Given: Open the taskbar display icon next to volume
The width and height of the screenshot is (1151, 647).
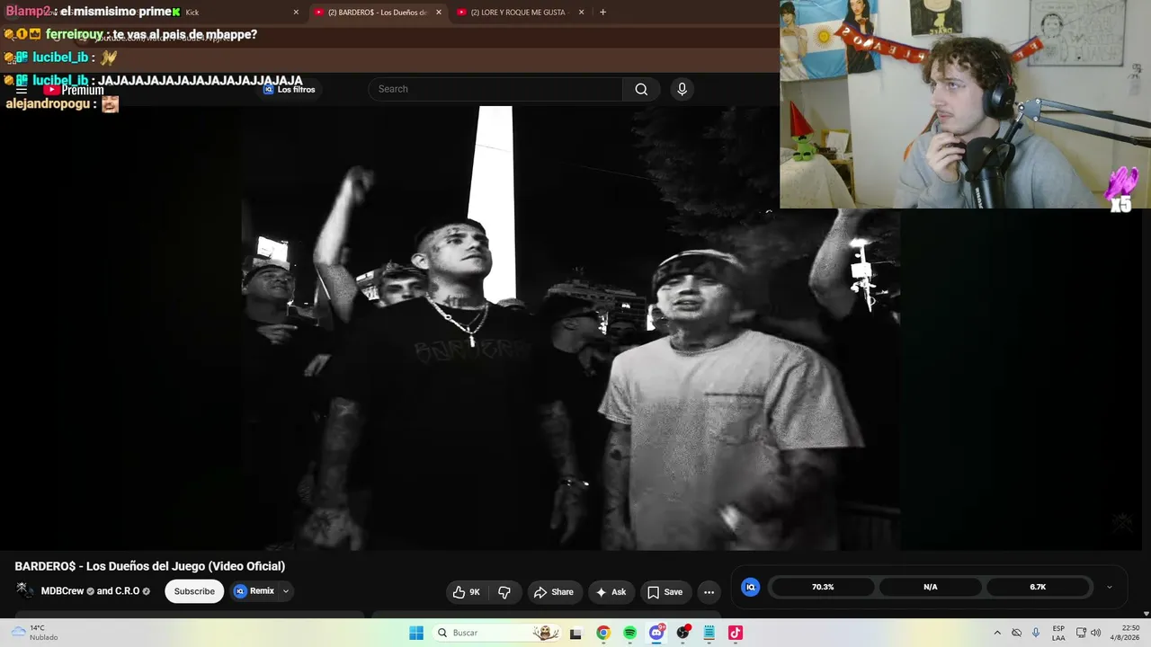Looking at the screenshot, I should [x=1081, y=633].
